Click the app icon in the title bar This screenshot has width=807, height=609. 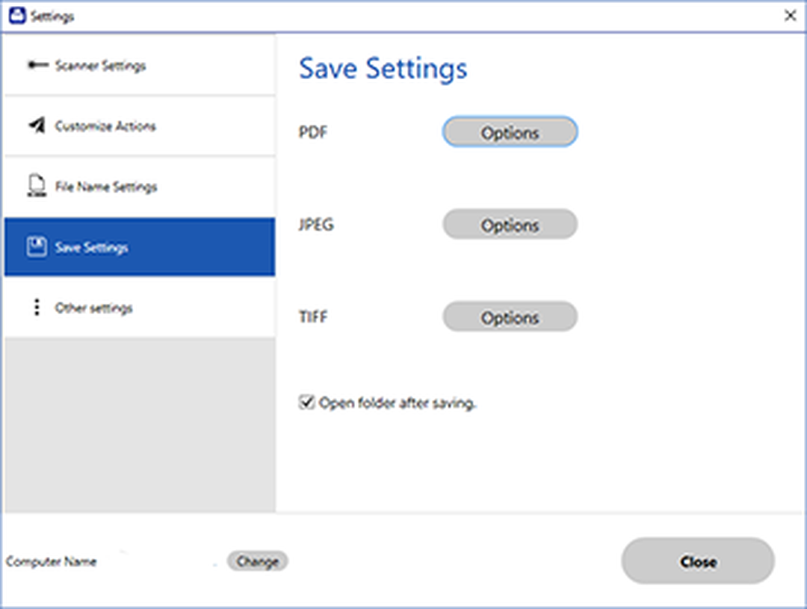(17, 16)
